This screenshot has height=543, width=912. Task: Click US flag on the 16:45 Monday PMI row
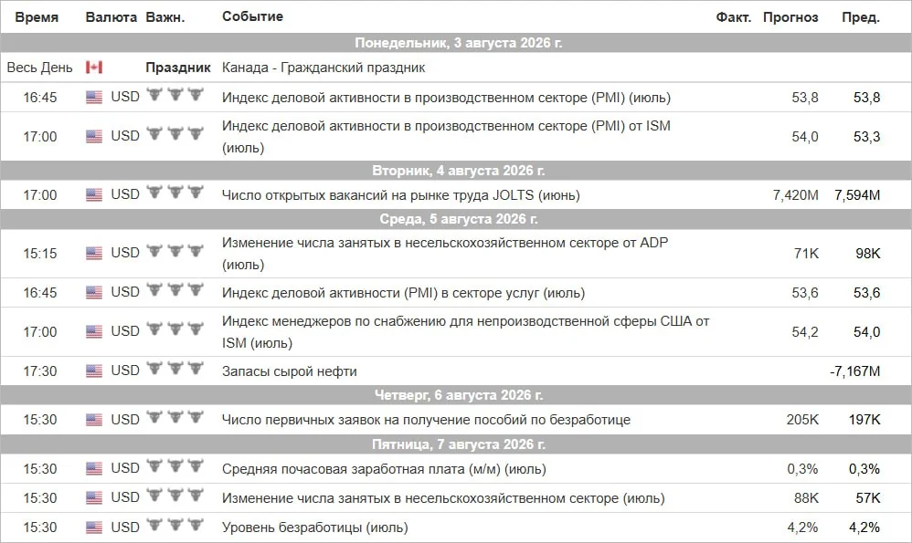click(x=93, y=97)
